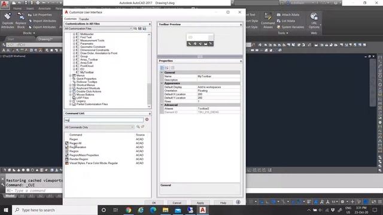Click the OK button in the dialog
Screen dimensions: 383x215
coord(154,202)
